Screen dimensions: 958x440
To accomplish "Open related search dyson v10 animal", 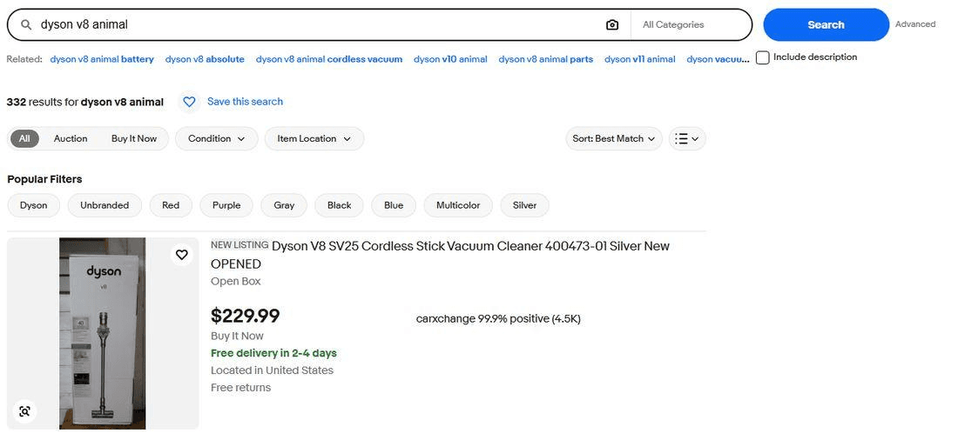I will [x=450, y=59].
